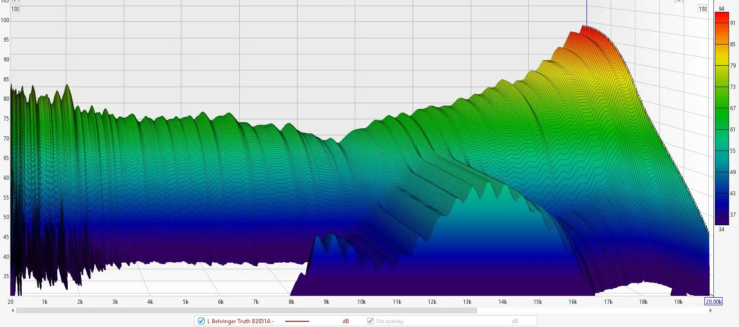Click the horizontal scrollbar thumb
The width and height of the screenshot is (739, 327).
[x=246, y=310]
